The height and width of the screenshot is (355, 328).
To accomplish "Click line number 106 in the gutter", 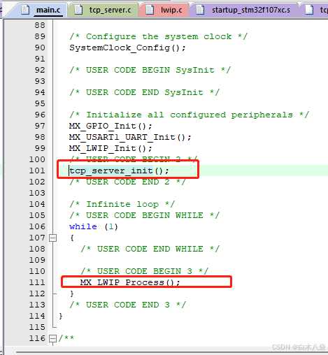I will coord(37,226).
